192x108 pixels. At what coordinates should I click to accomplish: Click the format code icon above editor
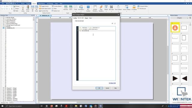coord(112,23)
